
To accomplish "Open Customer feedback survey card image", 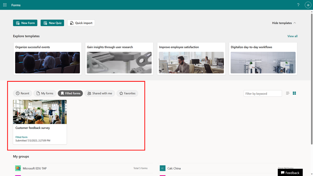I will coord(40,112).
